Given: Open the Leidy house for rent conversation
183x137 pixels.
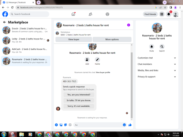Looking at the screenshot, I should [x=26, y=40].
